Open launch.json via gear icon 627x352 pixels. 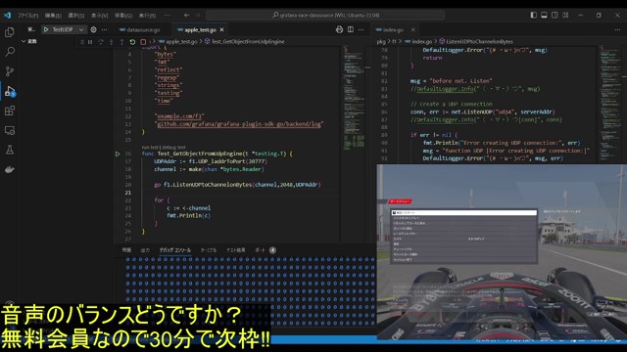[x=94, y=29]
